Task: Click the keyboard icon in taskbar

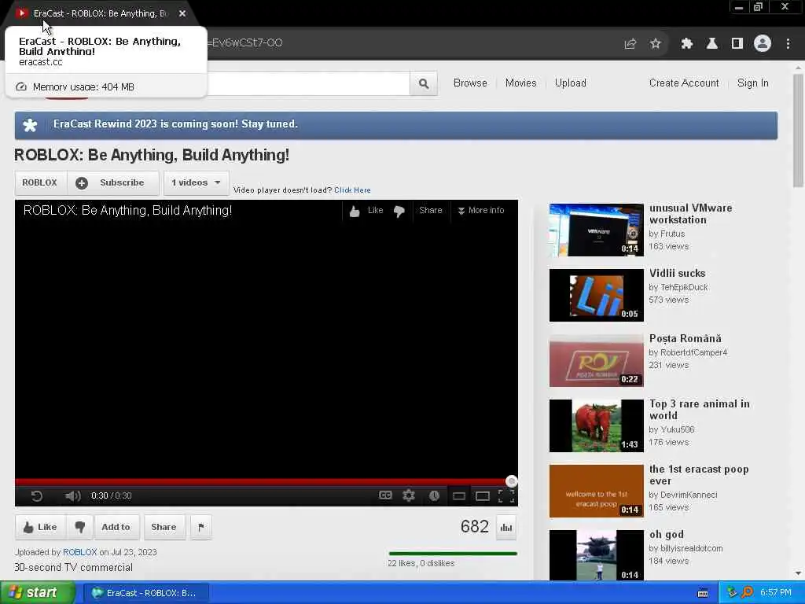Action: (703, 593)
